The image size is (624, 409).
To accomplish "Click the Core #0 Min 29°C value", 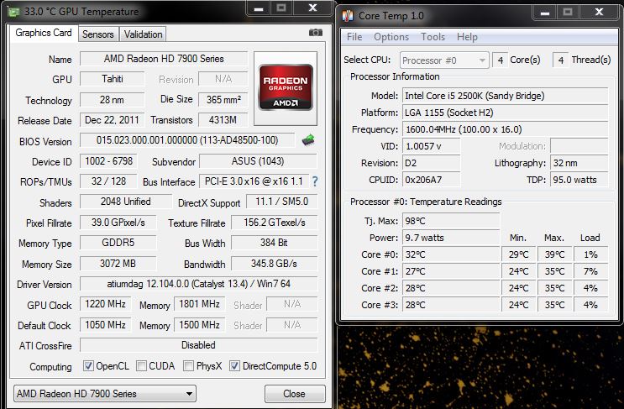I will point(518,254).
